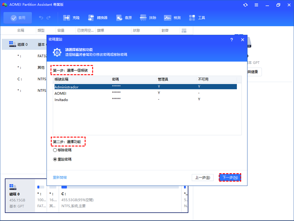The image size is (294, 221).
Task: Open the Wipe (抹除) tool
Action: 148,18
